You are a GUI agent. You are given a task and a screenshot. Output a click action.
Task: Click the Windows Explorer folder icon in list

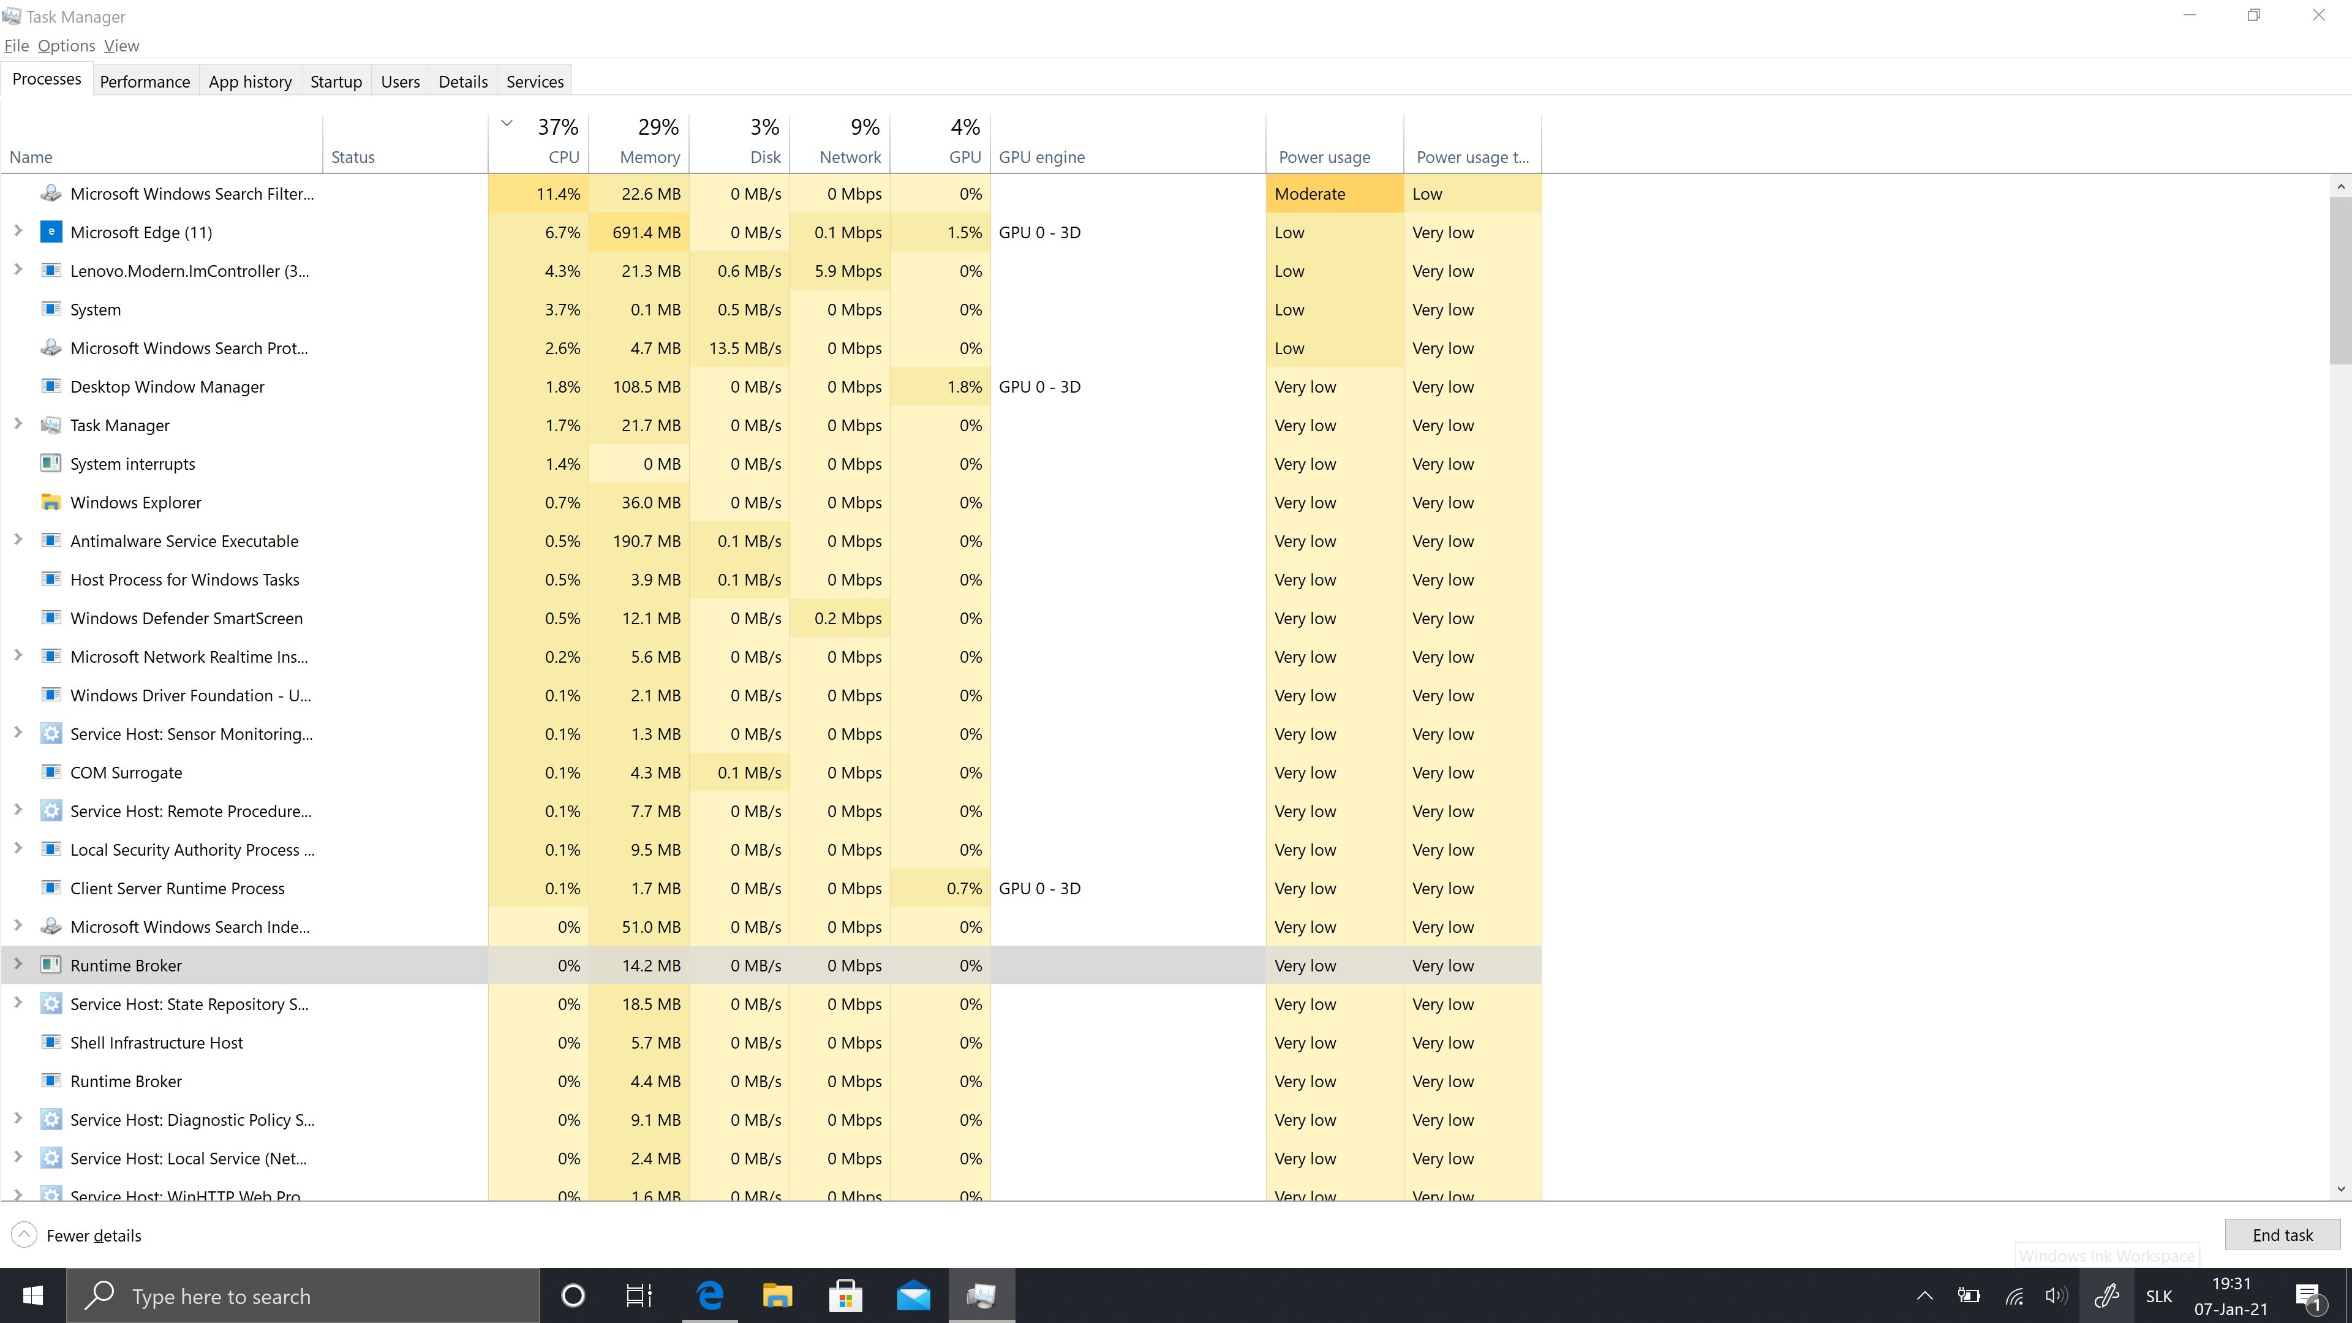(x=51, y=502)
